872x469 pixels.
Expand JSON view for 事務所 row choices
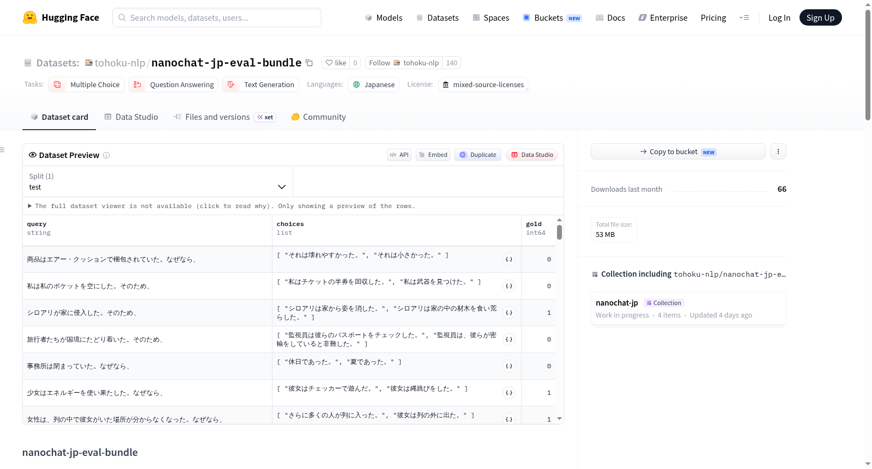pyautogui.click(x=509, y=366)
